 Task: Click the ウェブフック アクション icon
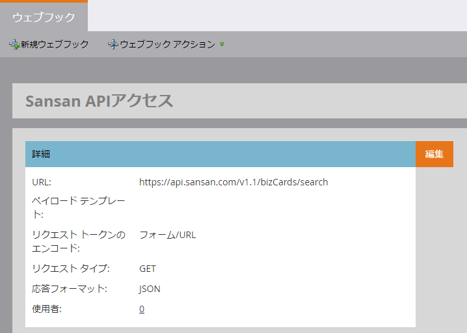pyautogui.click(x=113, y=44)
